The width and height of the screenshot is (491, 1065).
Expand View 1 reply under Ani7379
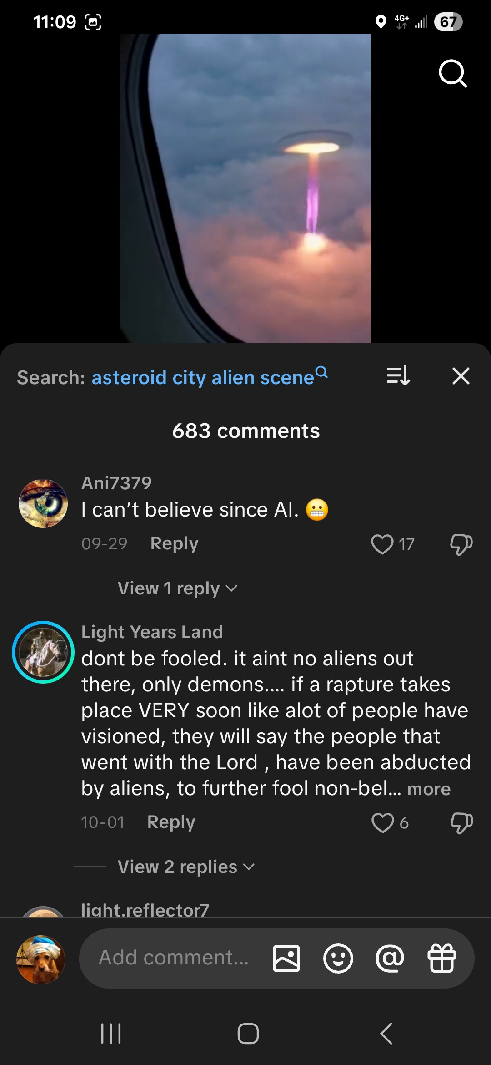click(177, 588)
